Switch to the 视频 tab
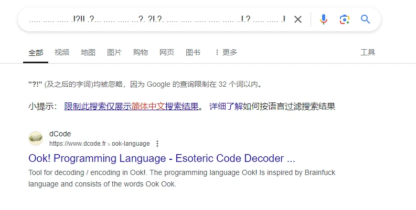 tap(62, 52)
